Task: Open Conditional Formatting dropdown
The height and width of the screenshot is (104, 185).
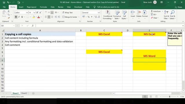Action: (108, 15)
